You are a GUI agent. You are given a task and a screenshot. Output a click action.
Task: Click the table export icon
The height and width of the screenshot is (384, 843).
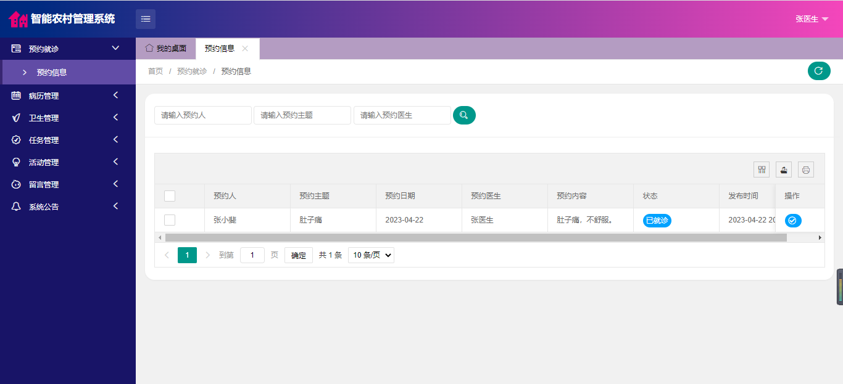coord(784,170)
